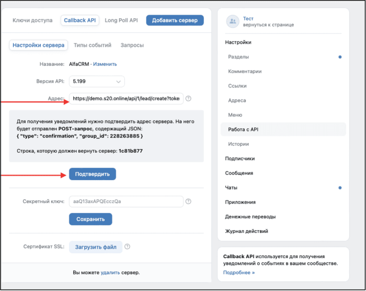The image size is (366, 291).
Task: Click the help icon next to the SSL certificate upload
Action: pos(127,247)
